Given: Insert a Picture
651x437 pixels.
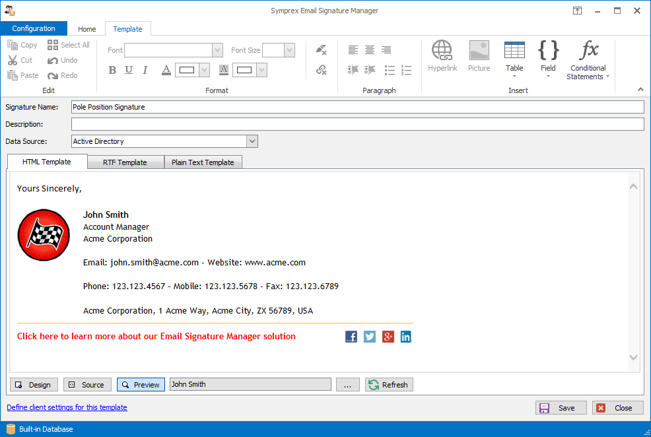Looking at the screenshot, I should (479, 56).
